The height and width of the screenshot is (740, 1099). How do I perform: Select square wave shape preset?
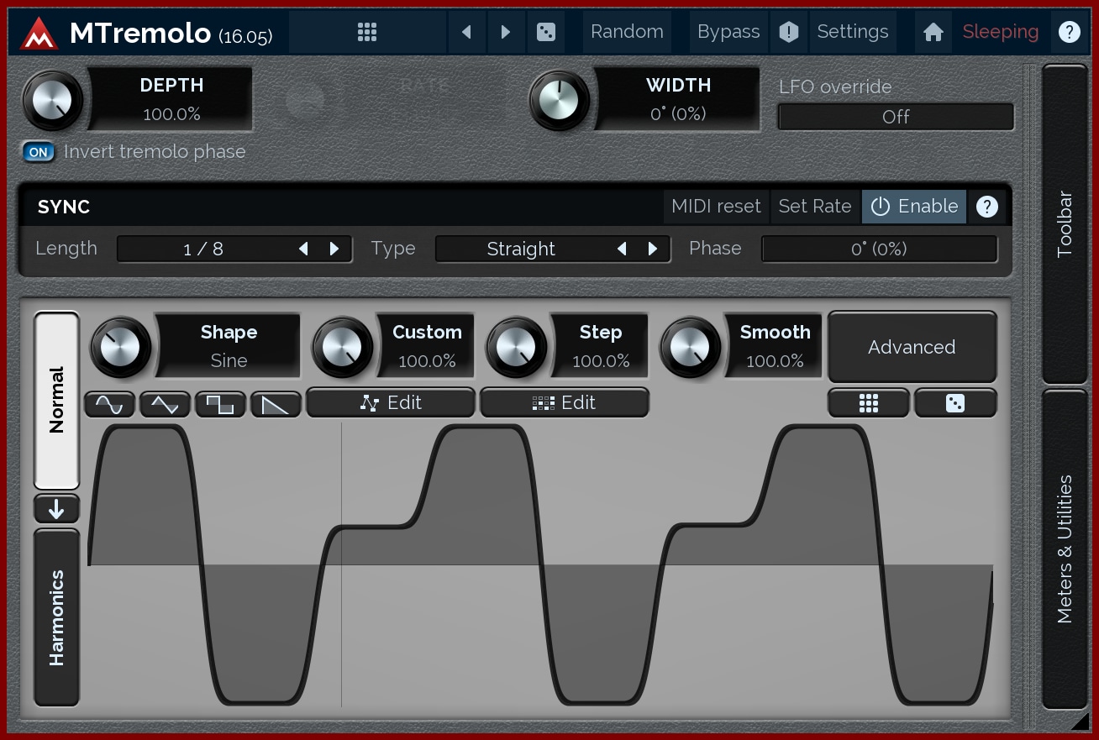(x=220, y=405)
